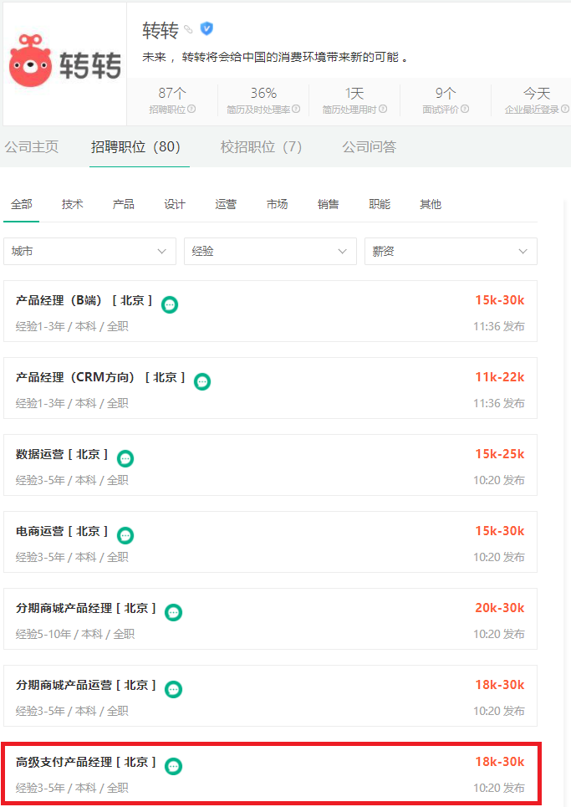This screenshot has height=807, width=571.
Task: Switch to the 公司问答 tab
Action: point(369,146)
